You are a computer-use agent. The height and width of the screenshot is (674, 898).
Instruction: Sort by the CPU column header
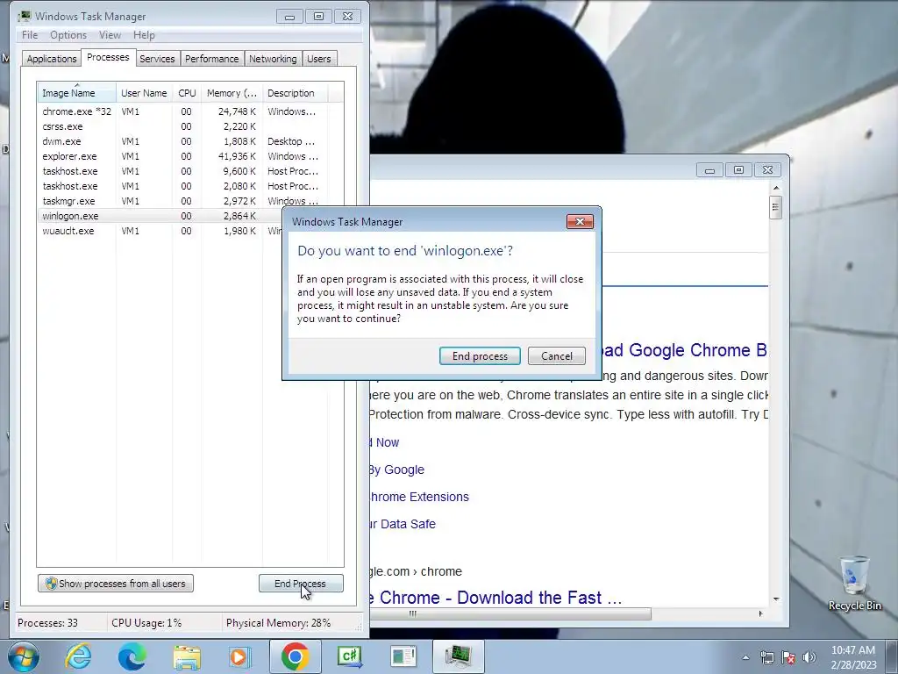coord(187,93)
